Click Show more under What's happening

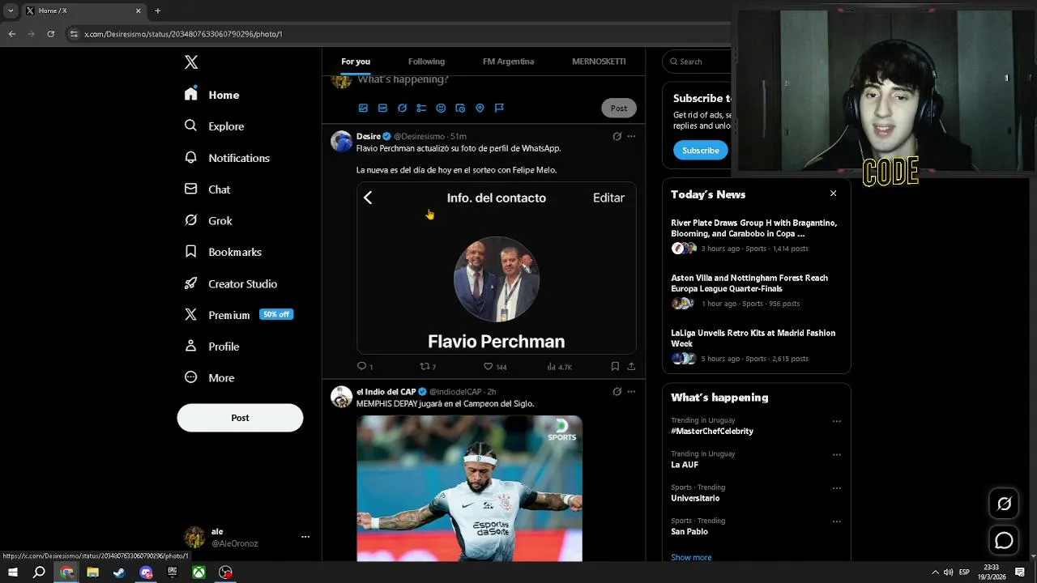(691, 557)
